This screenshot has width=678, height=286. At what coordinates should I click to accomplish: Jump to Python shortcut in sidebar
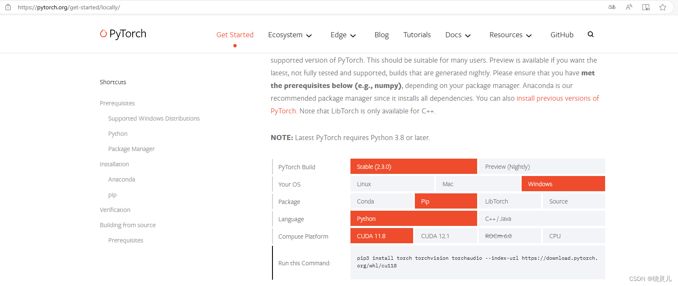[x=118, y=134]
